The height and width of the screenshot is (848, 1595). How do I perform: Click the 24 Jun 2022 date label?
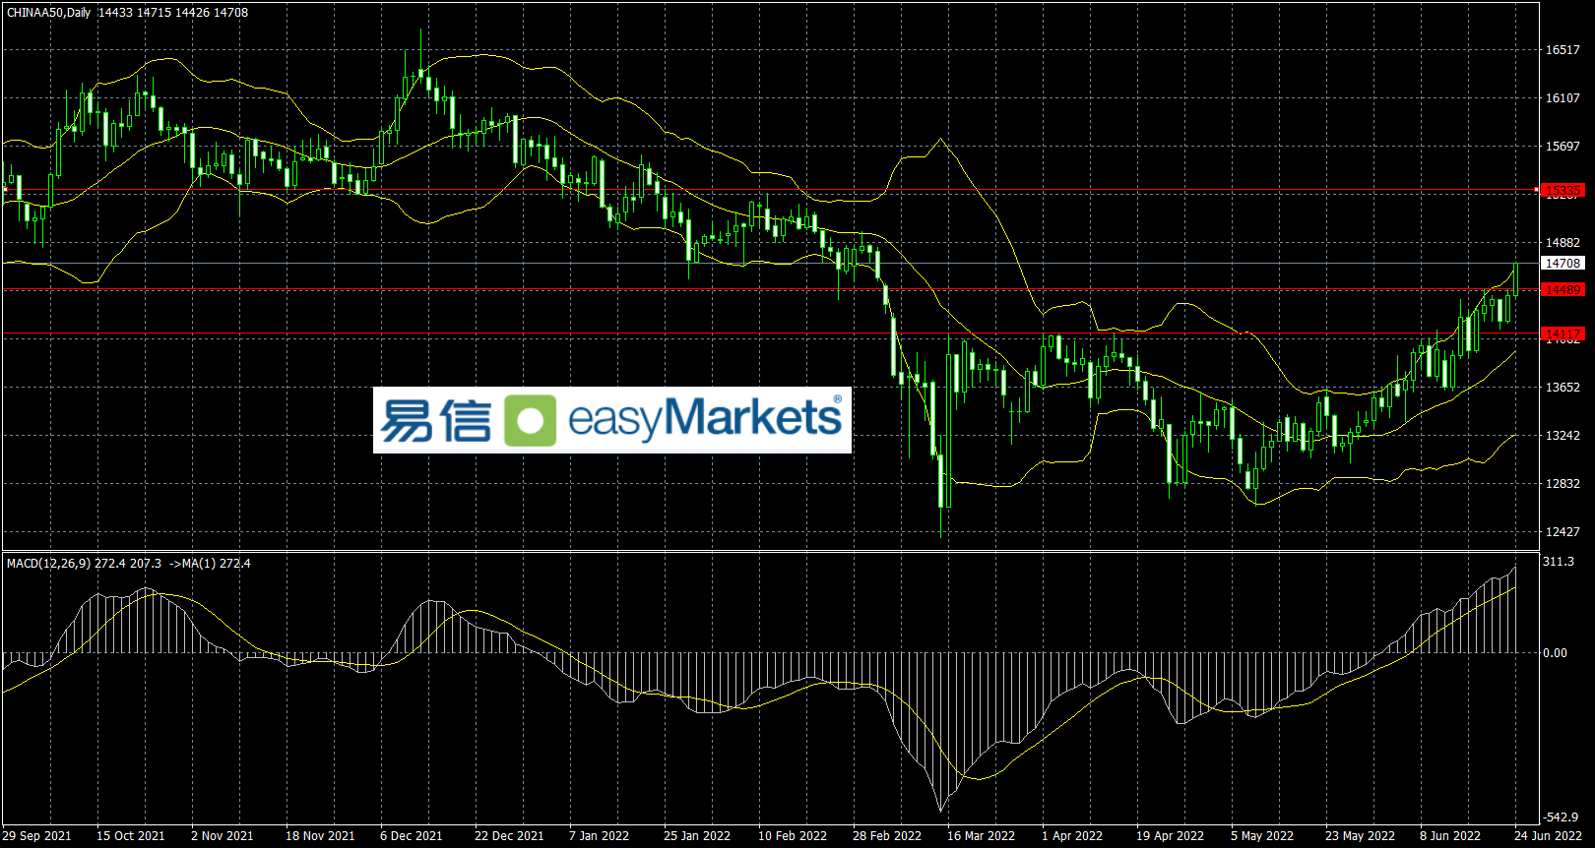click(1549, 836)
